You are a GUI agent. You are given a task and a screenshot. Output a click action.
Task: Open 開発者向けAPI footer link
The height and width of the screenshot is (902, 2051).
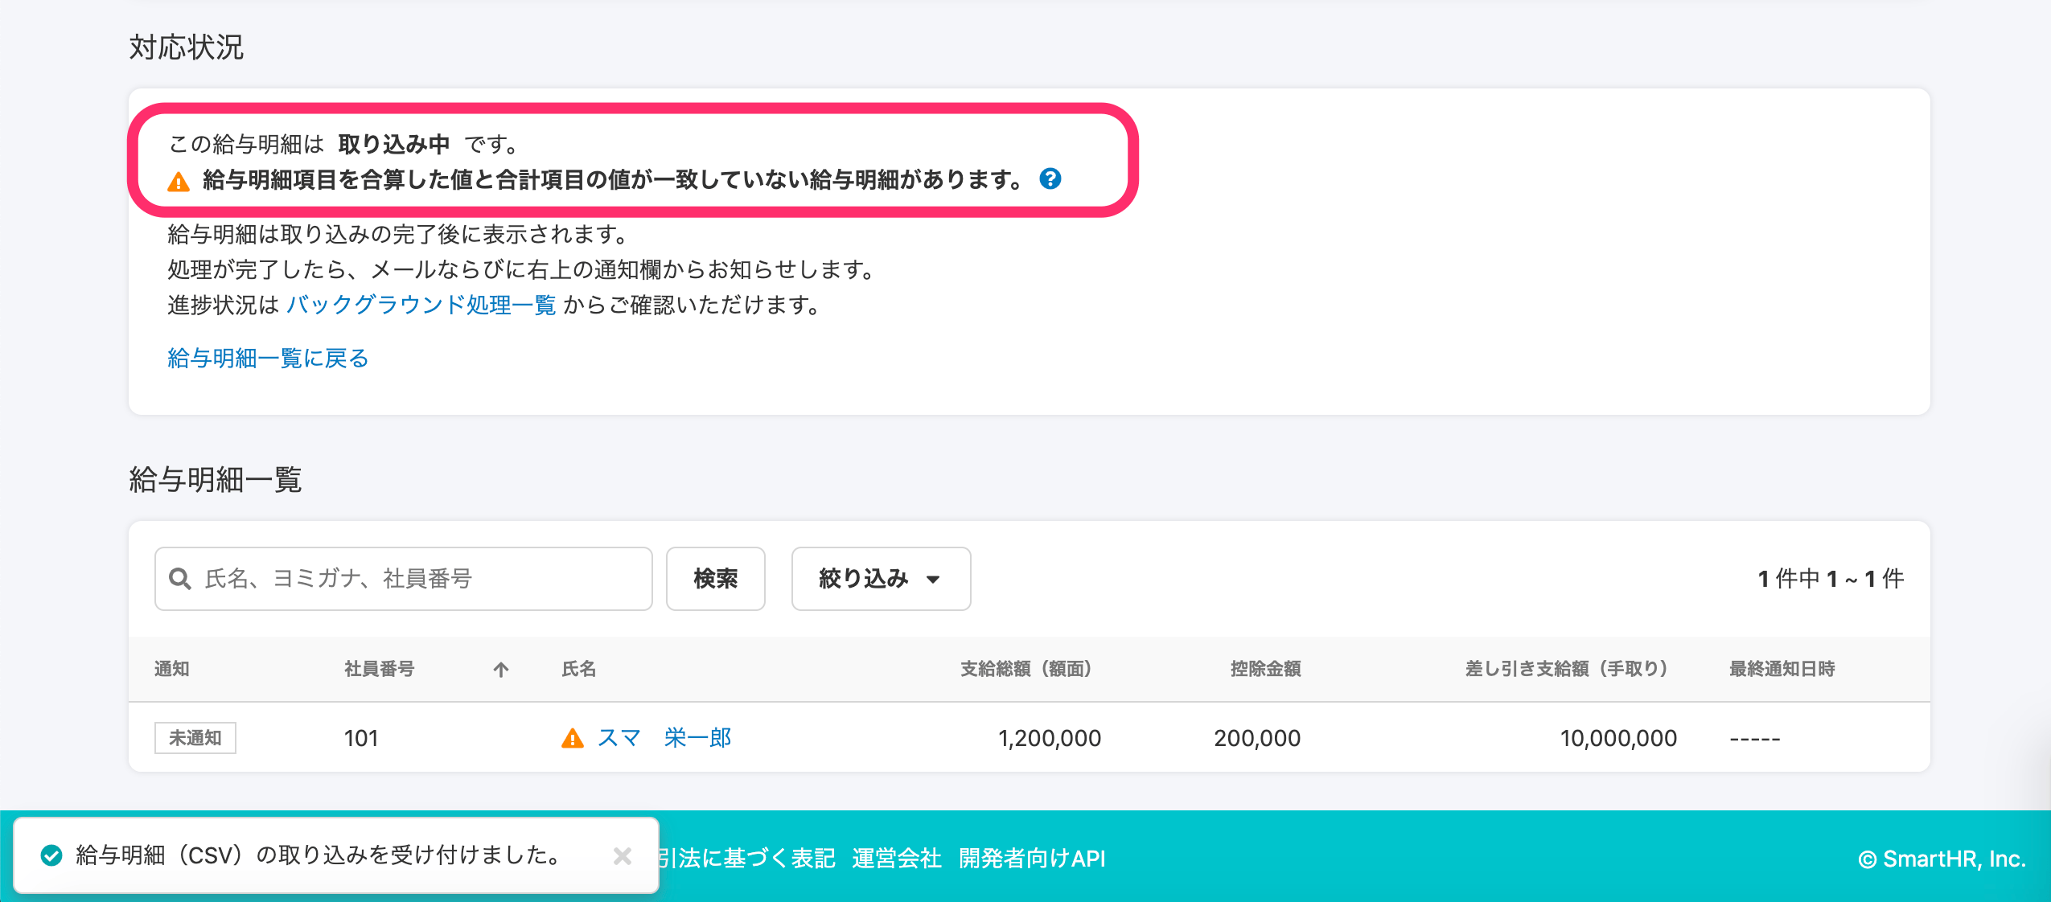tap(1032, 859)
